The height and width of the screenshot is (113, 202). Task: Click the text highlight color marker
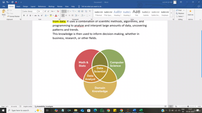point(51,15)
